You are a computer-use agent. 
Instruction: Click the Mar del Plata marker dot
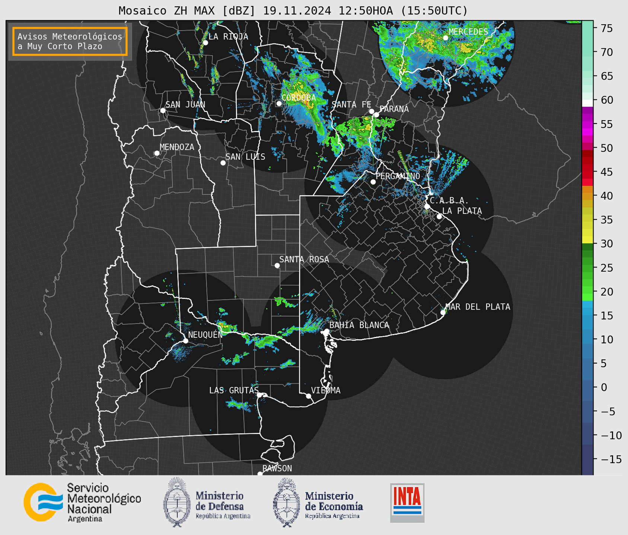pyautogui.click(x=443, y=313)
